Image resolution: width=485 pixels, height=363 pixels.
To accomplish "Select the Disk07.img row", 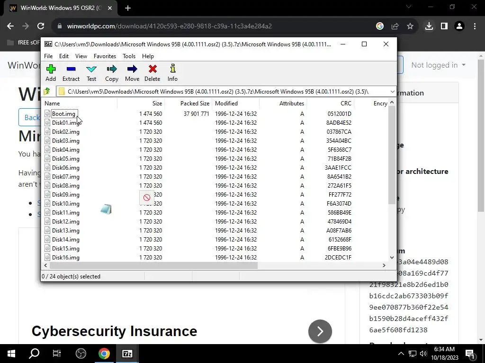I will (215, 177).
